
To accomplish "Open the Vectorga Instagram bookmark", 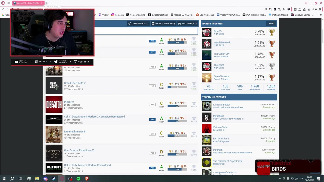I will pyautogui.click(x=117, y=15).
